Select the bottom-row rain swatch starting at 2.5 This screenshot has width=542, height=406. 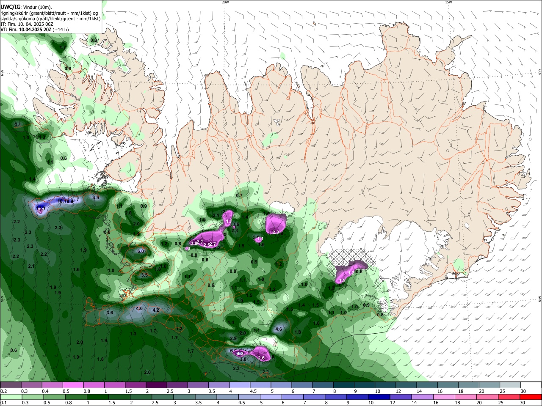(x=163, y=397)
